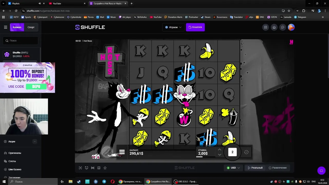Image resolution: width=329 pixels, height=185 pixels.
Task: Open File Explorer from the taskbar
Action: click(70, 181)
